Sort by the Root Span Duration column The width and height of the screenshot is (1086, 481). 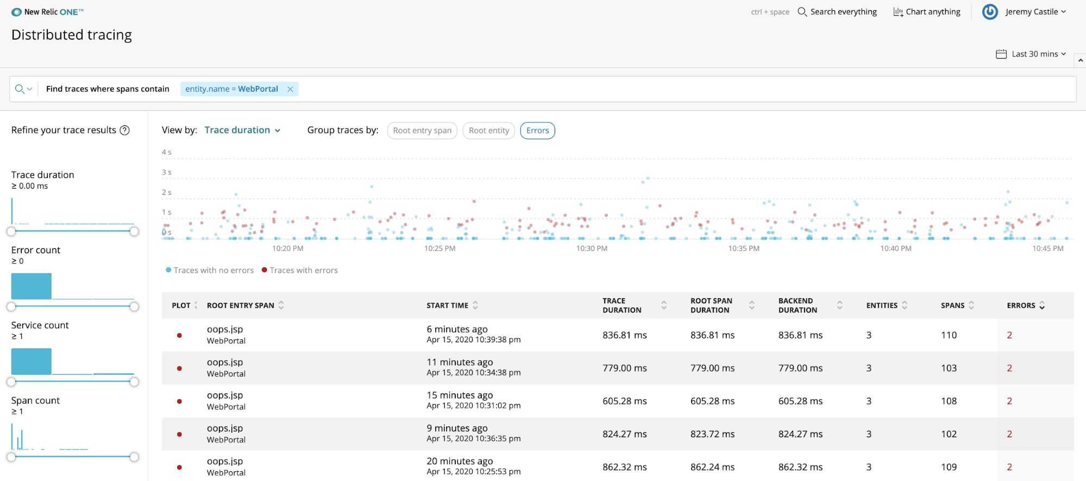click(x=723, y=305)
